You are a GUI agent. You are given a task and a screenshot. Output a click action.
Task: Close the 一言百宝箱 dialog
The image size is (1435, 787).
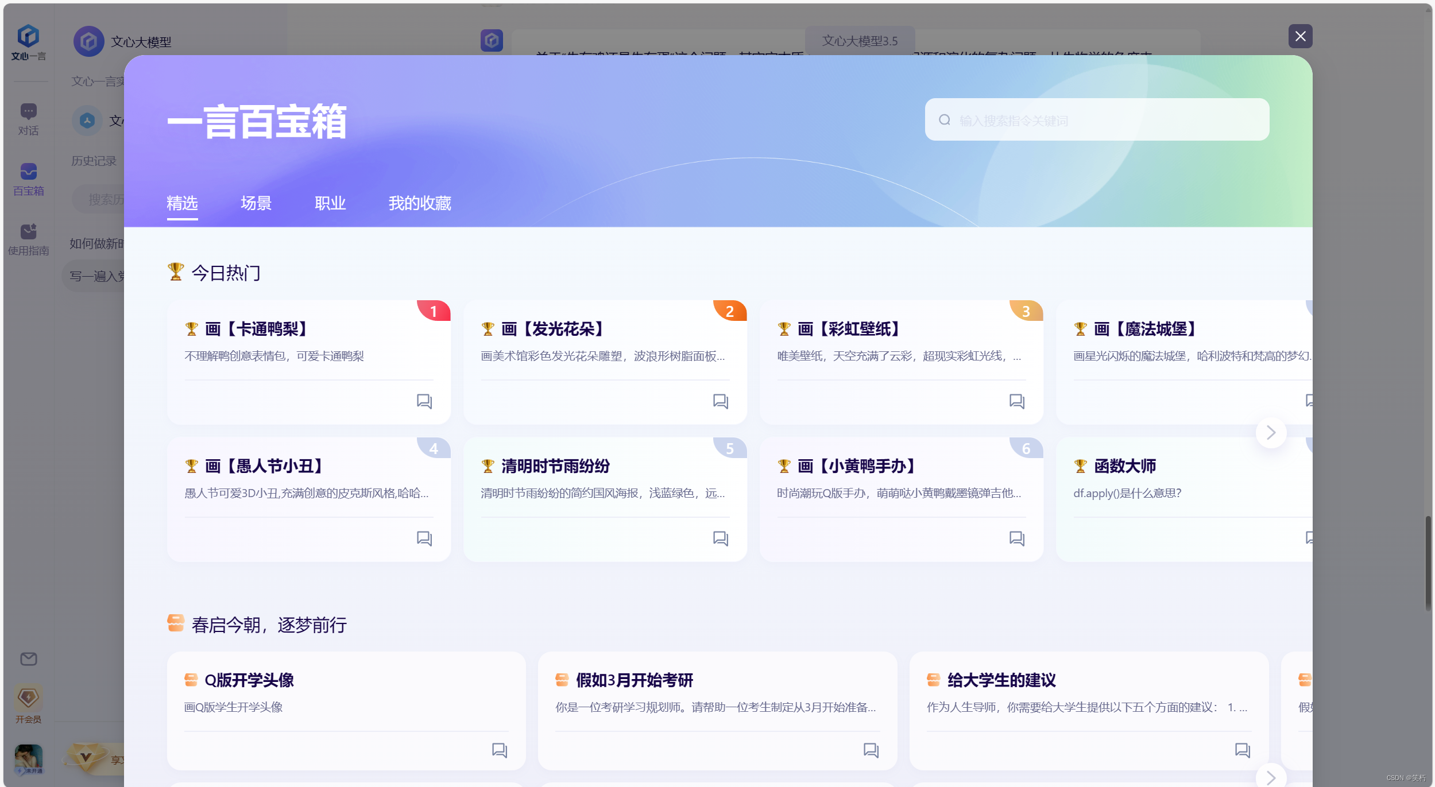pos(1300,36)
